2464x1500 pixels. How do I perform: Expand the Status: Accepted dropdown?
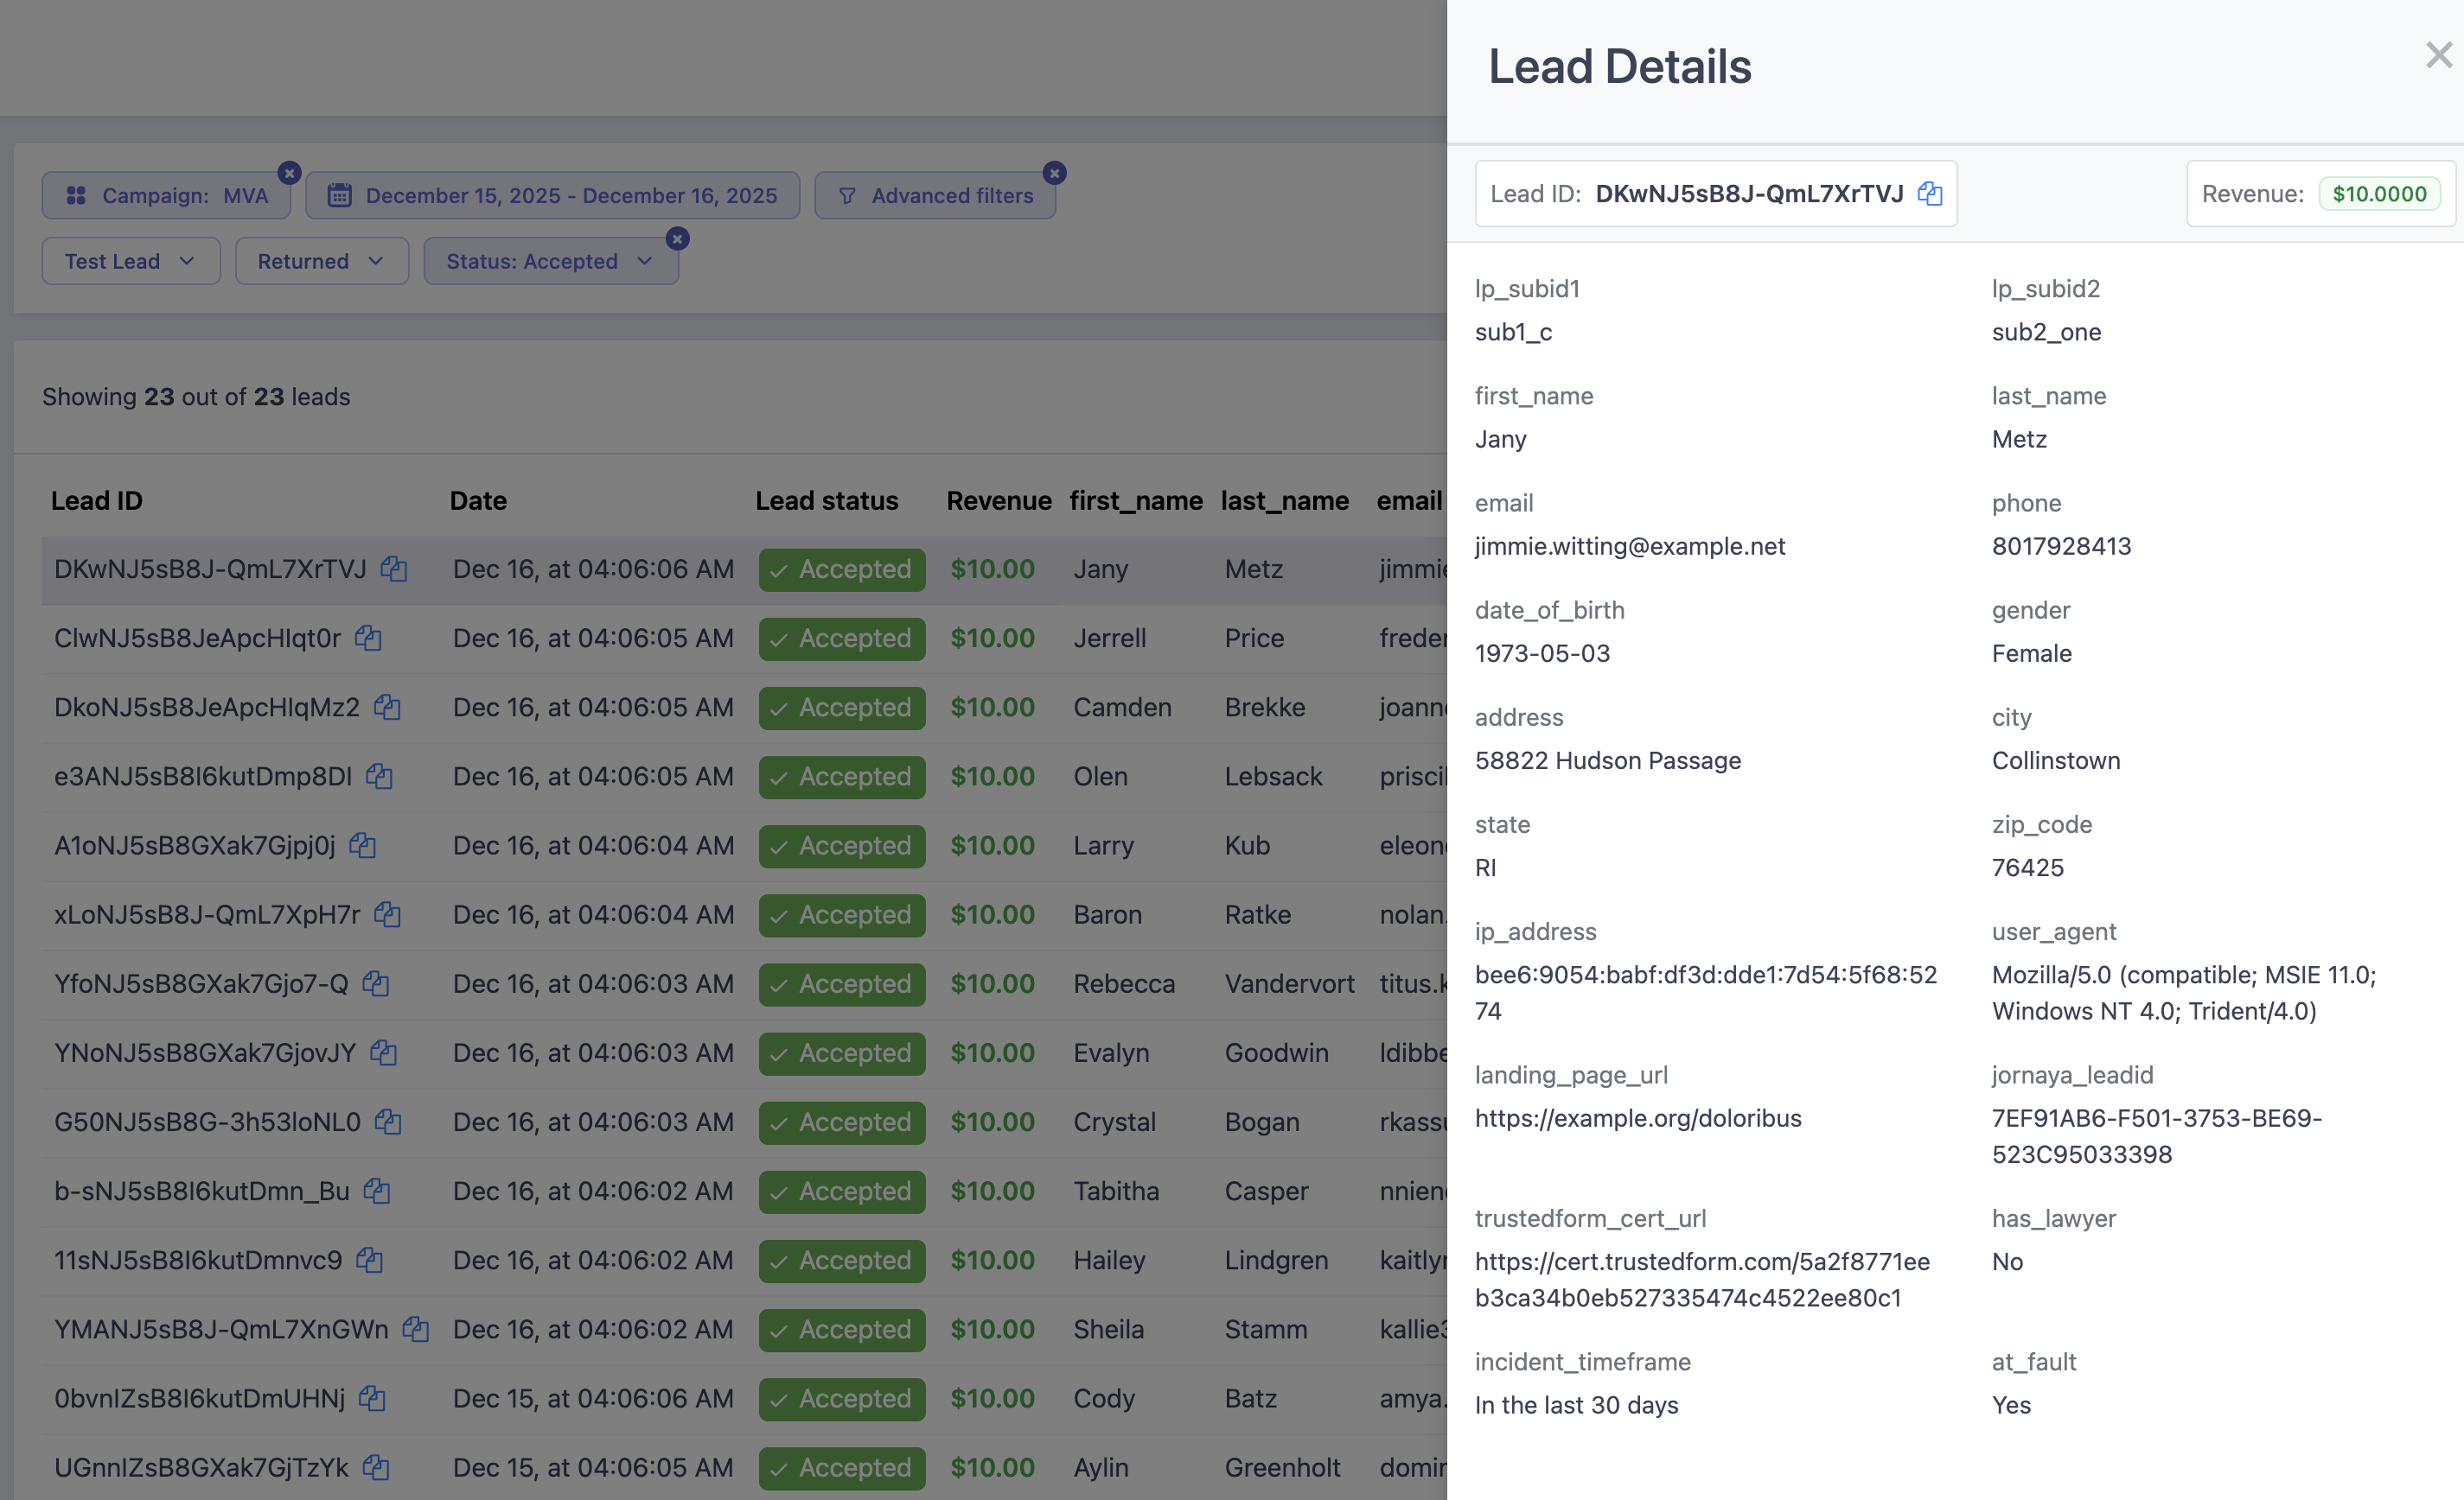point(549,262)
